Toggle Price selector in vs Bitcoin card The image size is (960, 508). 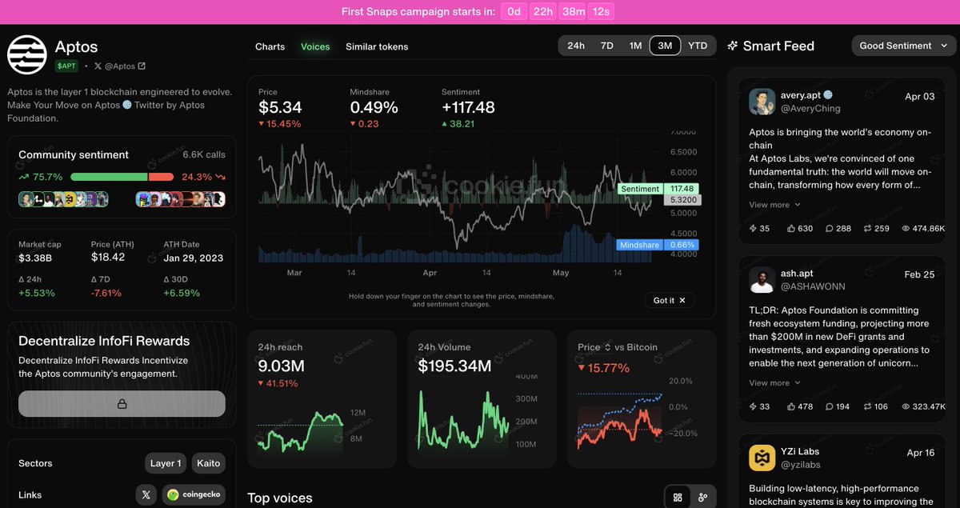(x=595, y=347)
